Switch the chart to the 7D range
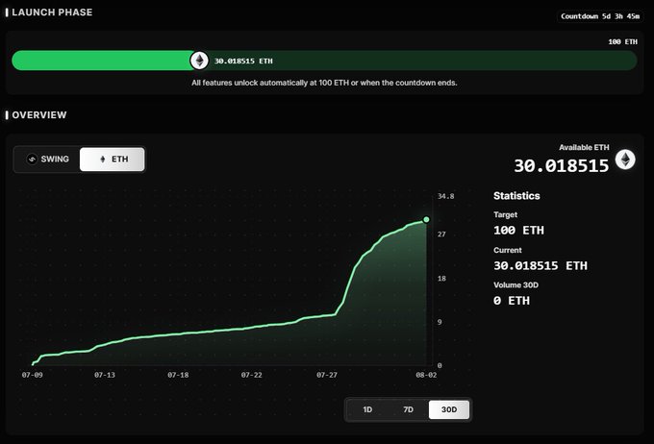This screenshot has height=444, width=654. (409, 409)
